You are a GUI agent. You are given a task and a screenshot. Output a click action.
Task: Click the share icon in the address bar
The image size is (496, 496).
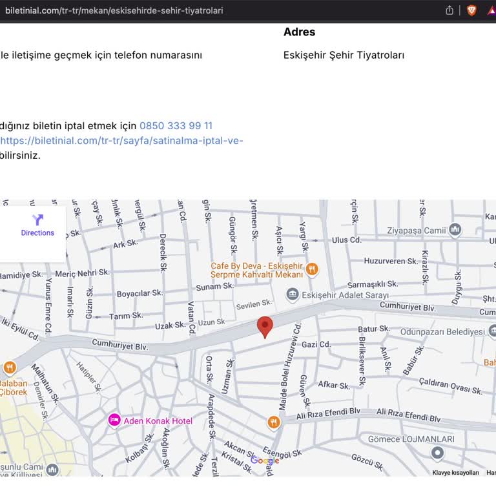pos(449,10)
